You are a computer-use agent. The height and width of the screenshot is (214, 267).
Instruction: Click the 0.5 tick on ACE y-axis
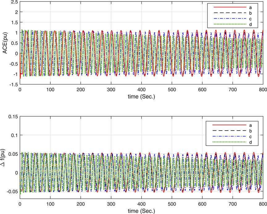[15, 43]
